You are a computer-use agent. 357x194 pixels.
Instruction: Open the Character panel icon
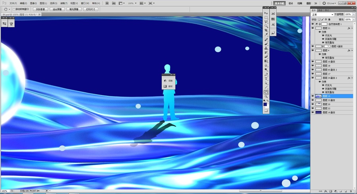tap(273, 25)
